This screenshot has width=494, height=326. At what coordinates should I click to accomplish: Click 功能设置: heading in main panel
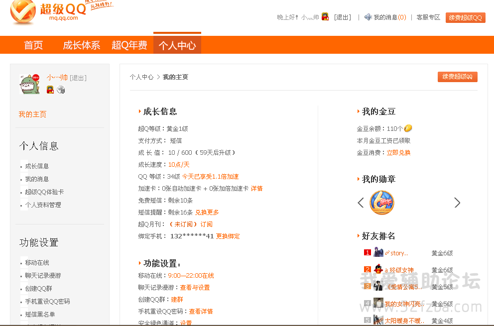tap(162, 263)
